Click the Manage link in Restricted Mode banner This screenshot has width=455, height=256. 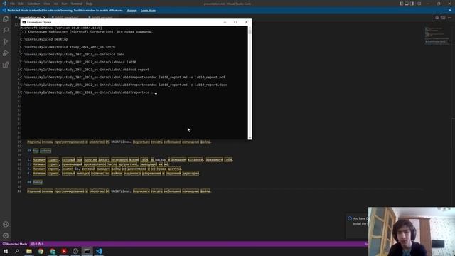pyautogui.click(x=132, y=11)
